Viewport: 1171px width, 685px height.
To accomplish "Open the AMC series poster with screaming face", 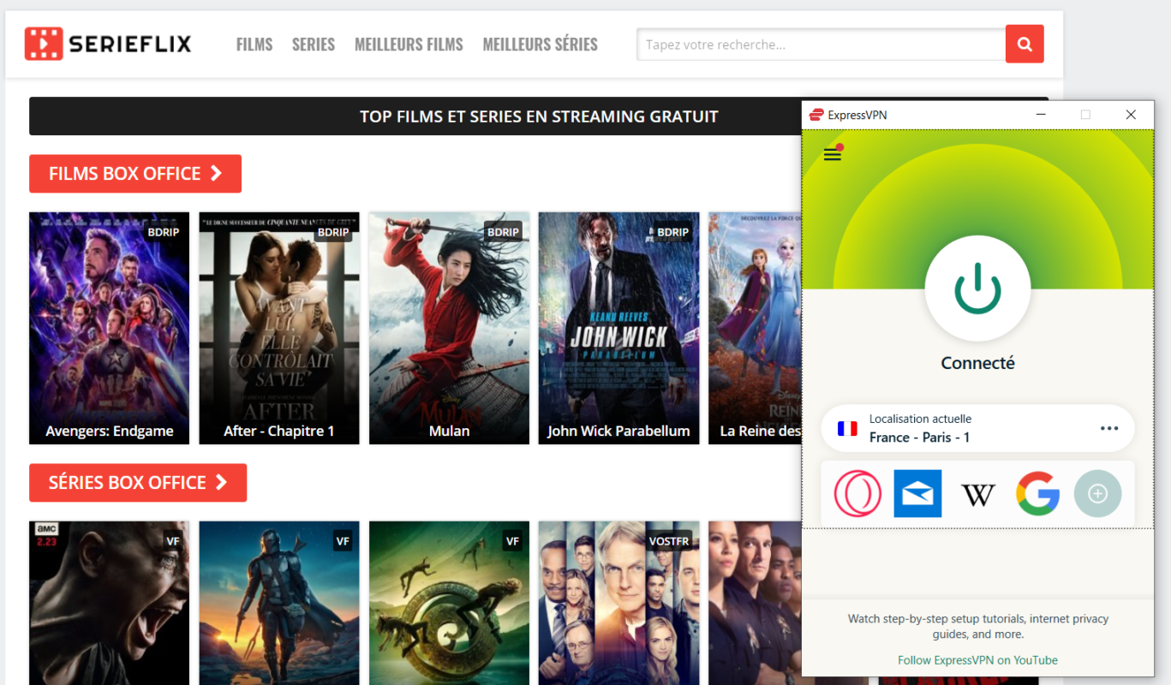I will click(x=110, y=603).
